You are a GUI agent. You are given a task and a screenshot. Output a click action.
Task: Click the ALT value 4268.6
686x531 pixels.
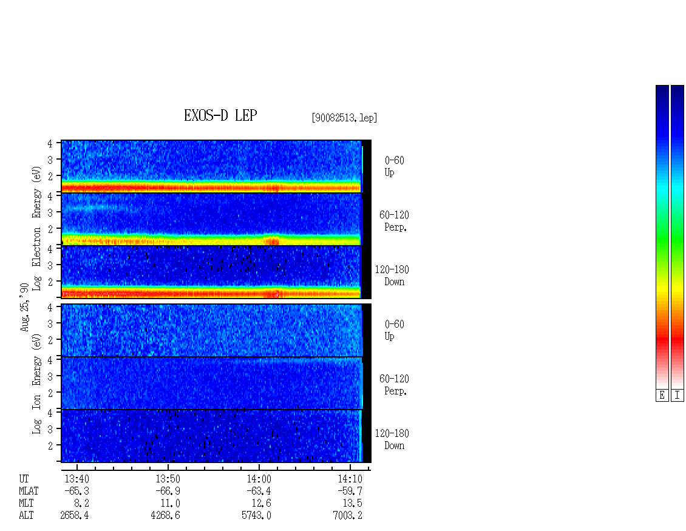(165, 516)
